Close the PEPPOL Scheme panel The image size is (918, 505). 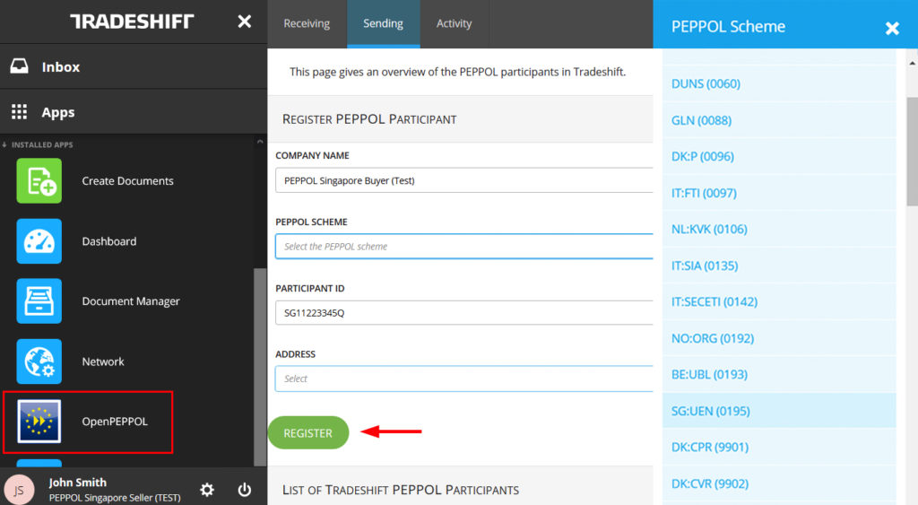(892, 28)
